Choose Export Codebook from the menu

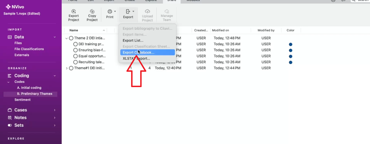pyautogui.click(x=147, y=53)
